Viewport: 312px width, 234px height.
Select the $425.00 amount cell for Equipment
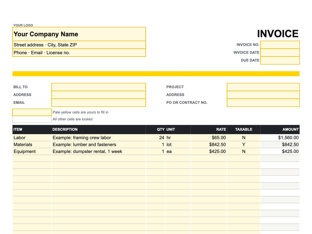point(280,151)
